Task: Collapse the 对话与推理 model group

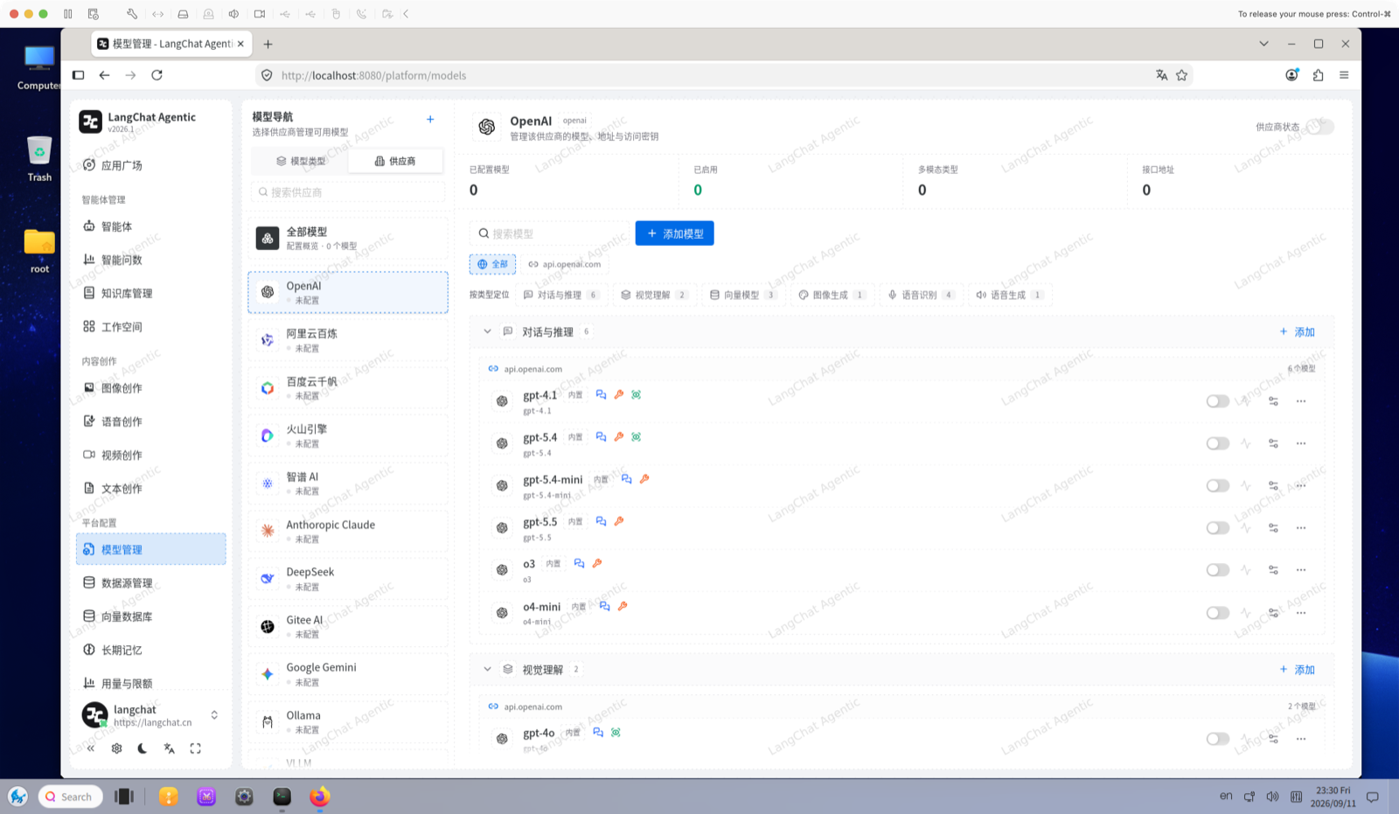Action: coord(487,331)
